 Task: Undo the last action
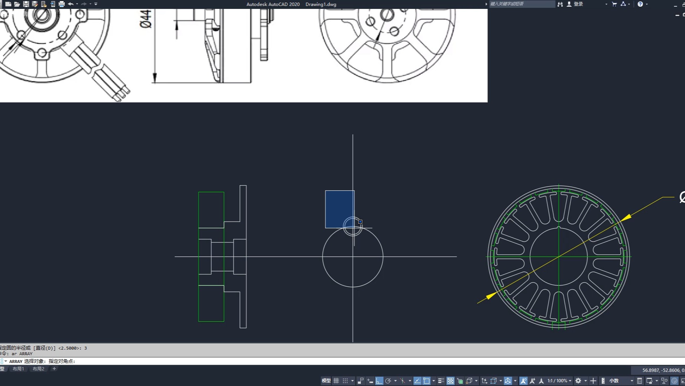tap(70, 4)
